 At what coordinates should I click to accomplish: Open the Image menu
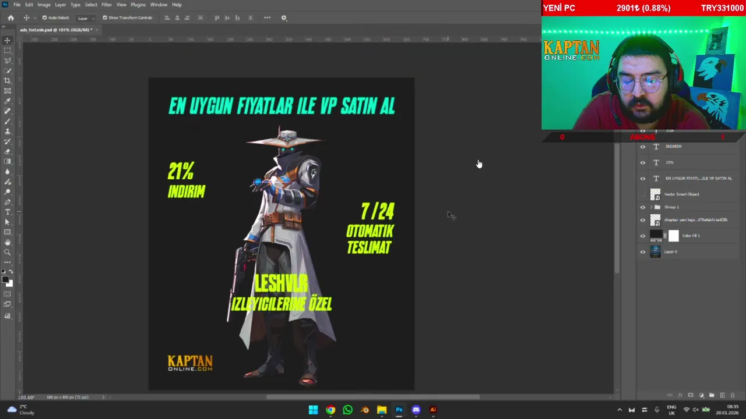(44, 5)
